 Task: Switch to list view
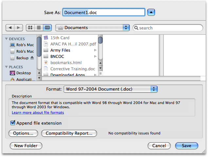coord(39,27)
